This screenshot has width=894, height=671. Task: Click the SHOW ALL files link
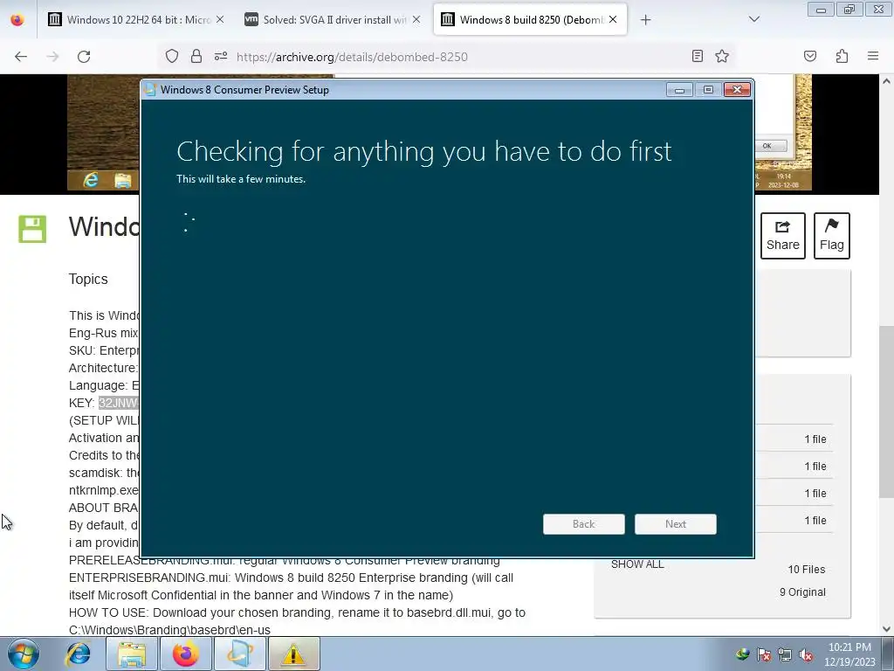(637, 564)
